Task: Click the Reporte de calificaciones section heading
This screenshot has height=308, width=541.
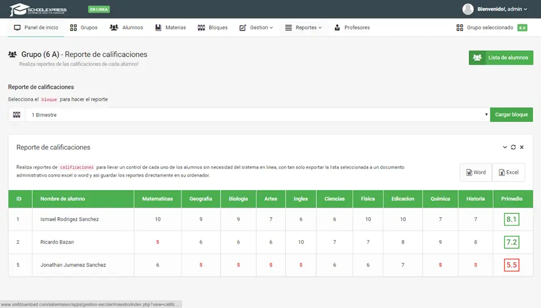Action: tap(41, 87)
